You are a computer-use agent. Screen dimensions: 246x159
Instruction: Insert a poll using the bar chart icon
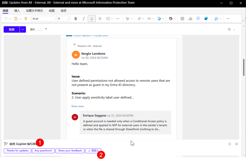click(x=190, y=19)
